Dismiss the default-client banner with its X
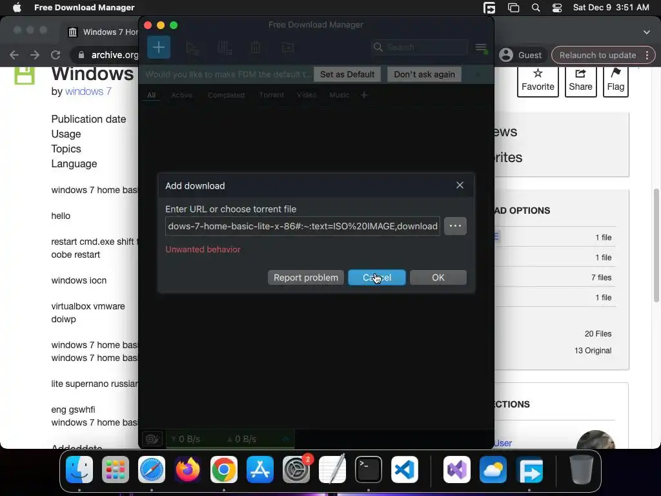661x496 pixels. coord(478,74)
